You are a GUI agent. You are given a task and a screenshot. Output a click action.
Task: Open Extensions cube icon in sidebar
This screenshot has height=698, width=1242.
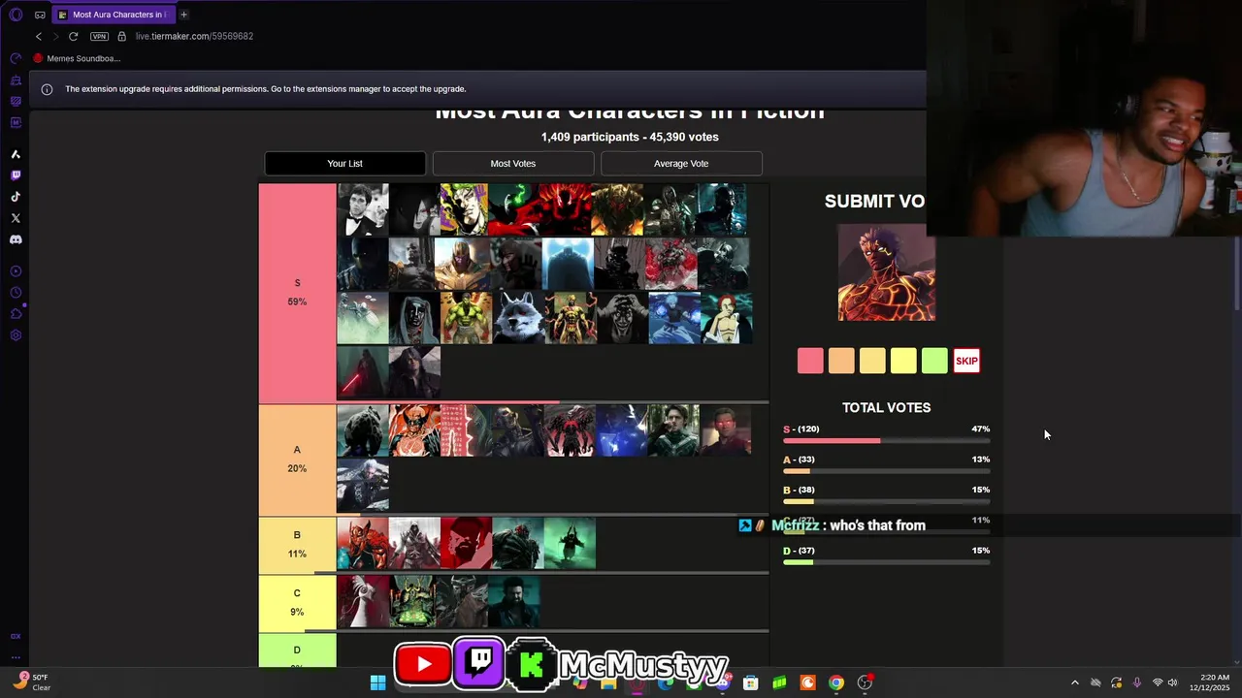point(16,314)
